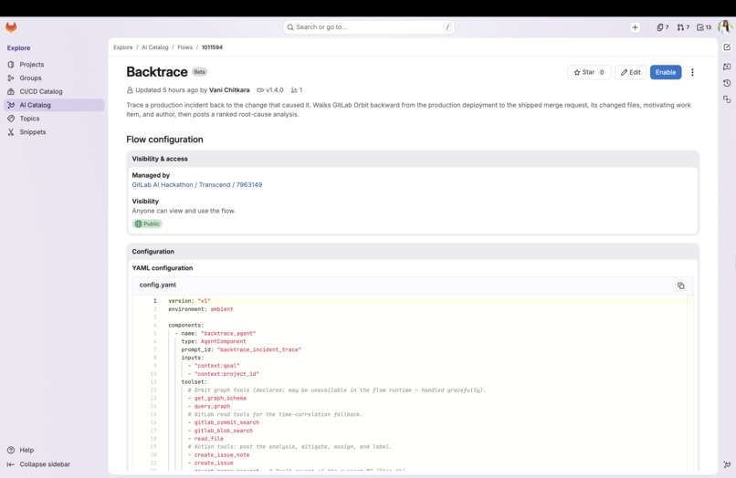Open the create new plus menu
This screenshot has width=736, height=478.
[635, 27]
